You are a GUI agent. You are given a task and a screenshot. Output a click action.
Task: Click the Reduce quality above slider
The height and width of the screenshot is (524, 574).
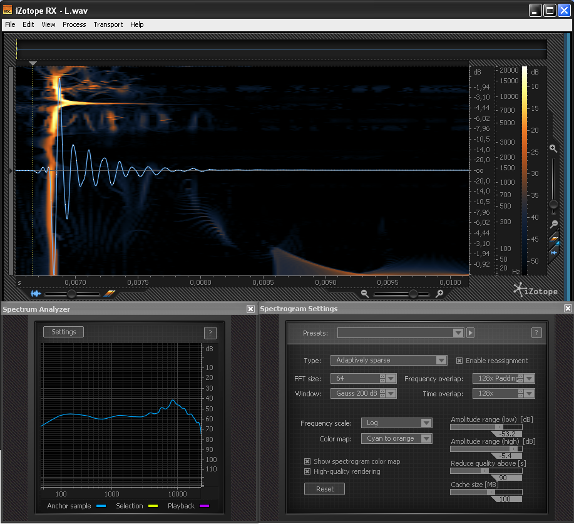[486, 471]
